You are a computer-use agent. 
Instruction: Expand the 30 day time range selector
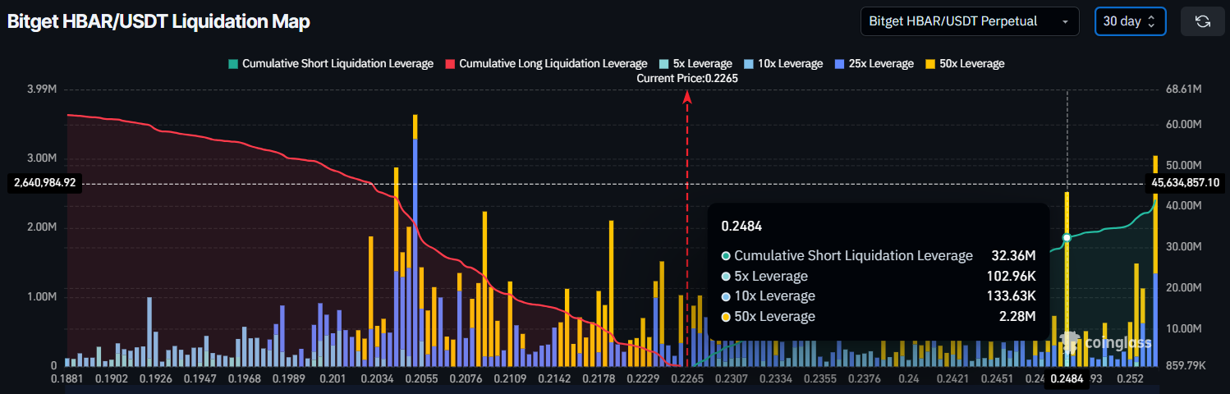1130,21
